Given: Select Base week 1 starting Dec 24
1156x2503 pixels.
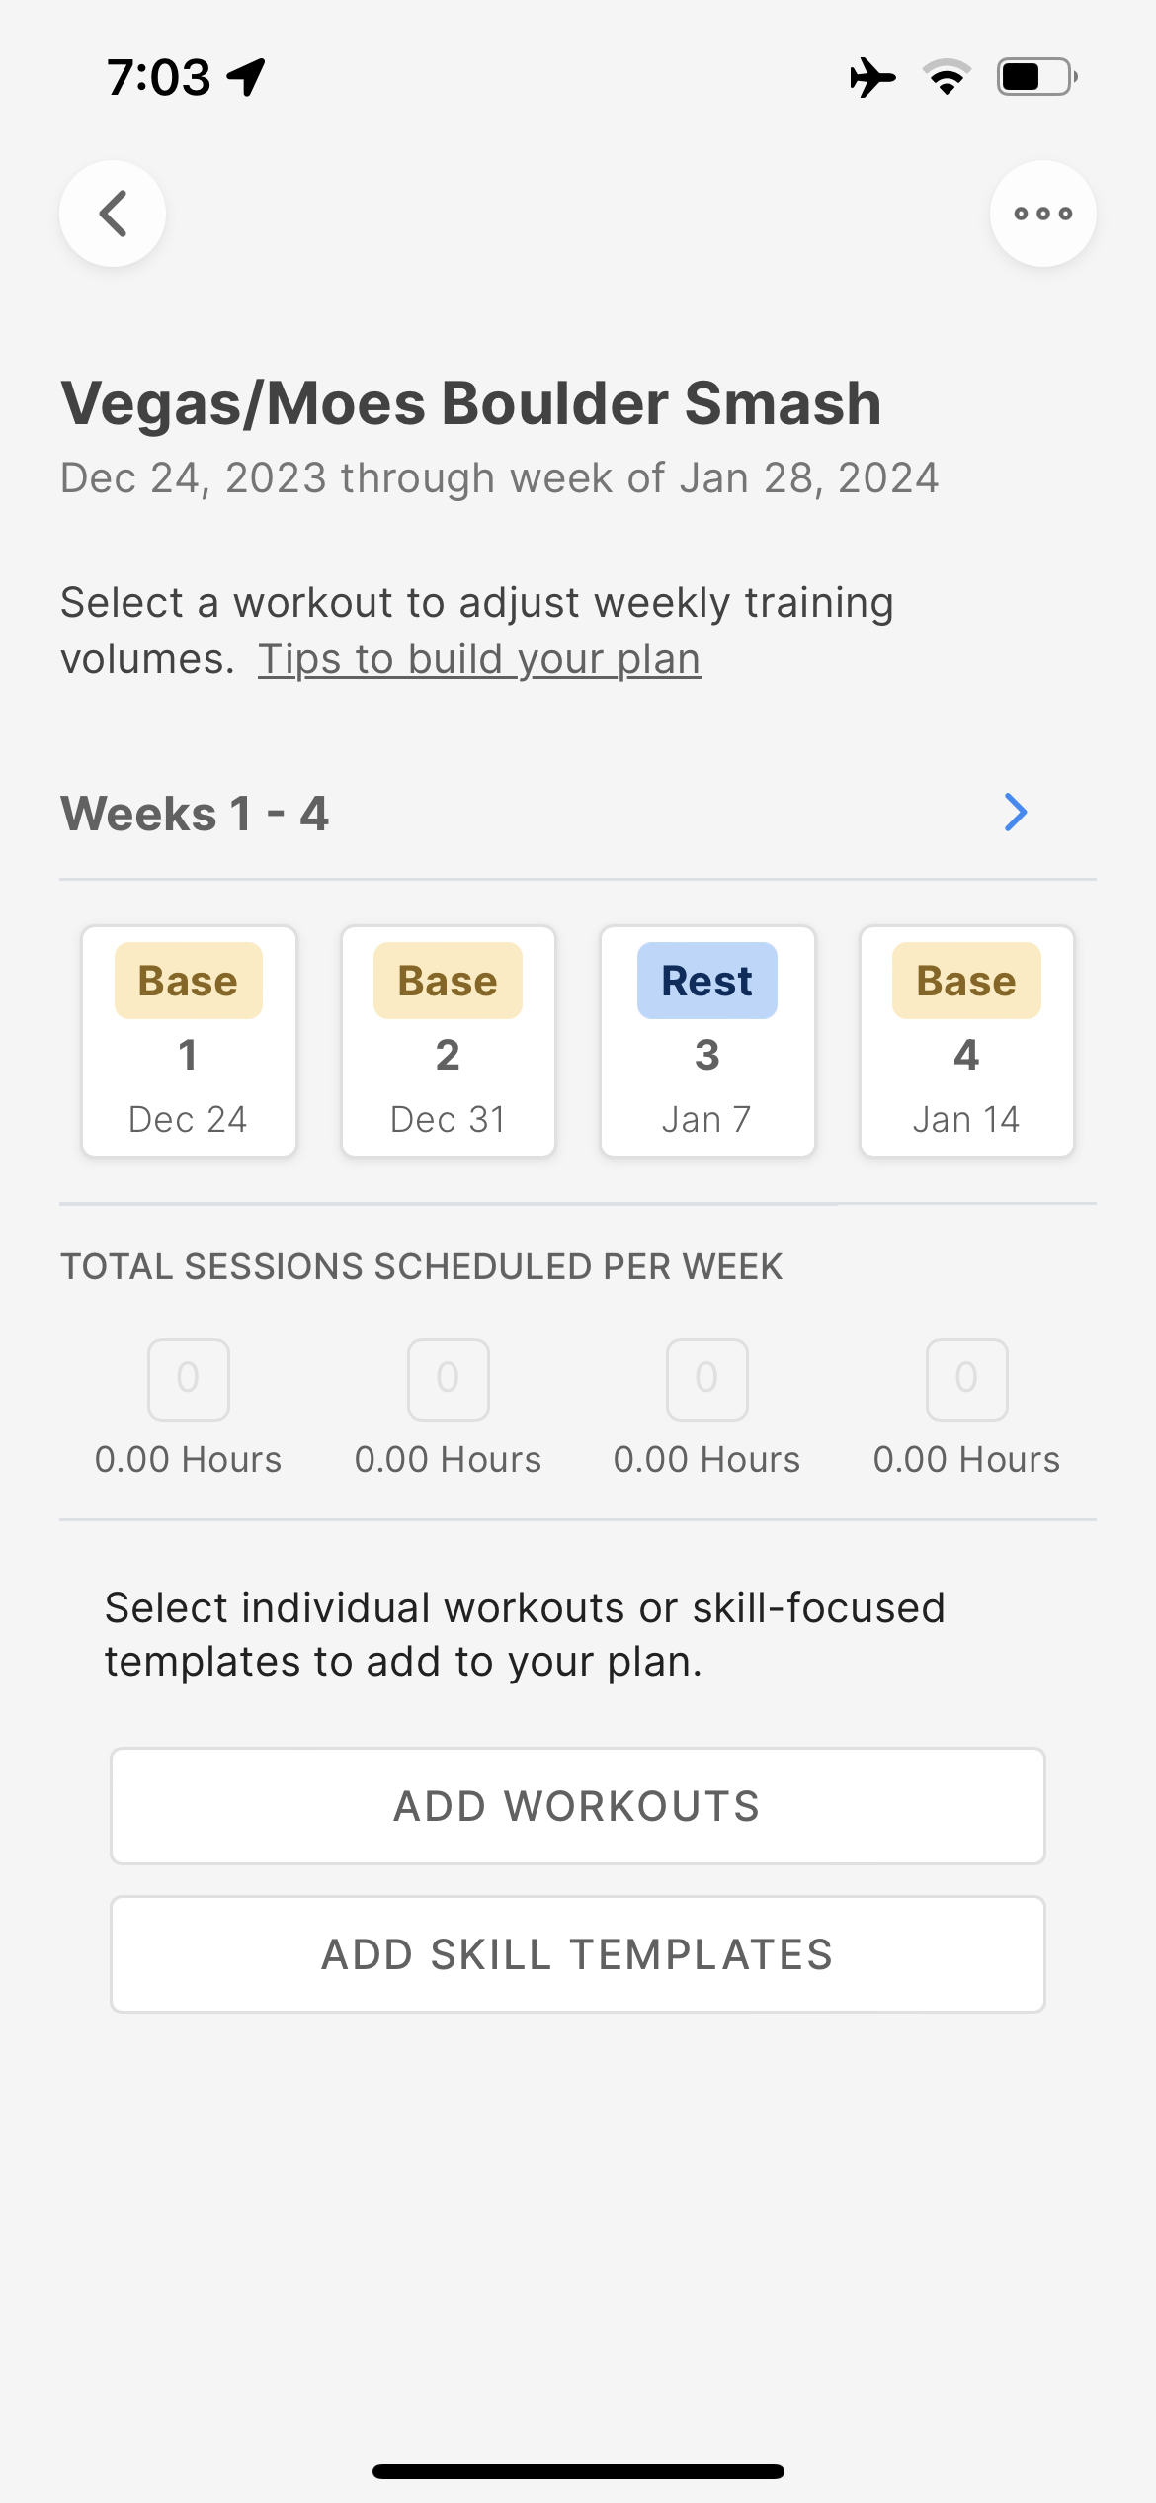Looking at the screenshot, I should tap(189, 1041).
